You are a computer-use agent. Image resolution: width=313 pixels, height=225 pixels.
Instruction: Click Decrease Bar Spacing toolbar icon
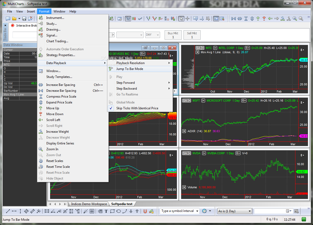click(234, 19)
